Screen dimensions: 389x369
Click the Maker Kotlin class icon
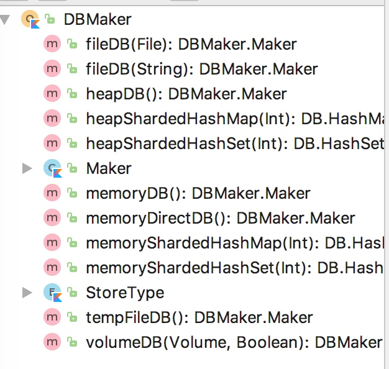(x=53, y=168)
